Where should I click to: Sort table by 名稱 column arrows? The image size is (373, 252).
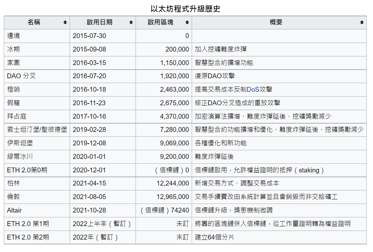(x=65, y=22)
